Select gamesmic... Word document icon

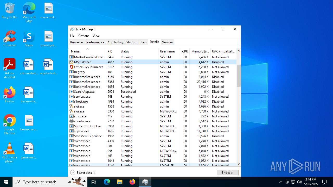29,151
